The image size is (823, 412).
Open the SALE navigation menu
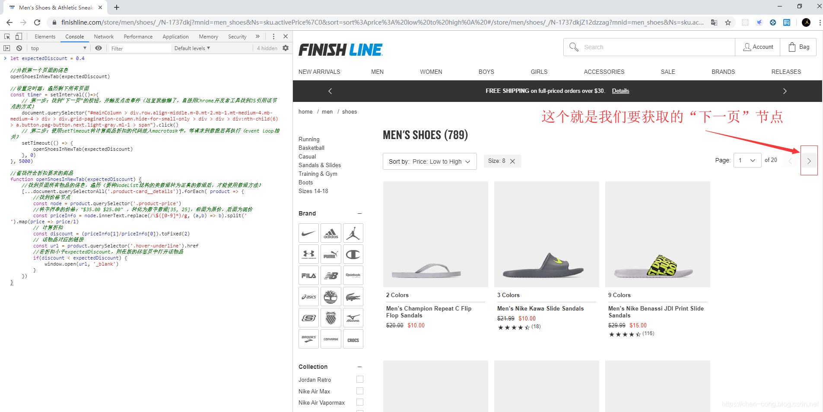pyautogui.click(x=668, y=72)
